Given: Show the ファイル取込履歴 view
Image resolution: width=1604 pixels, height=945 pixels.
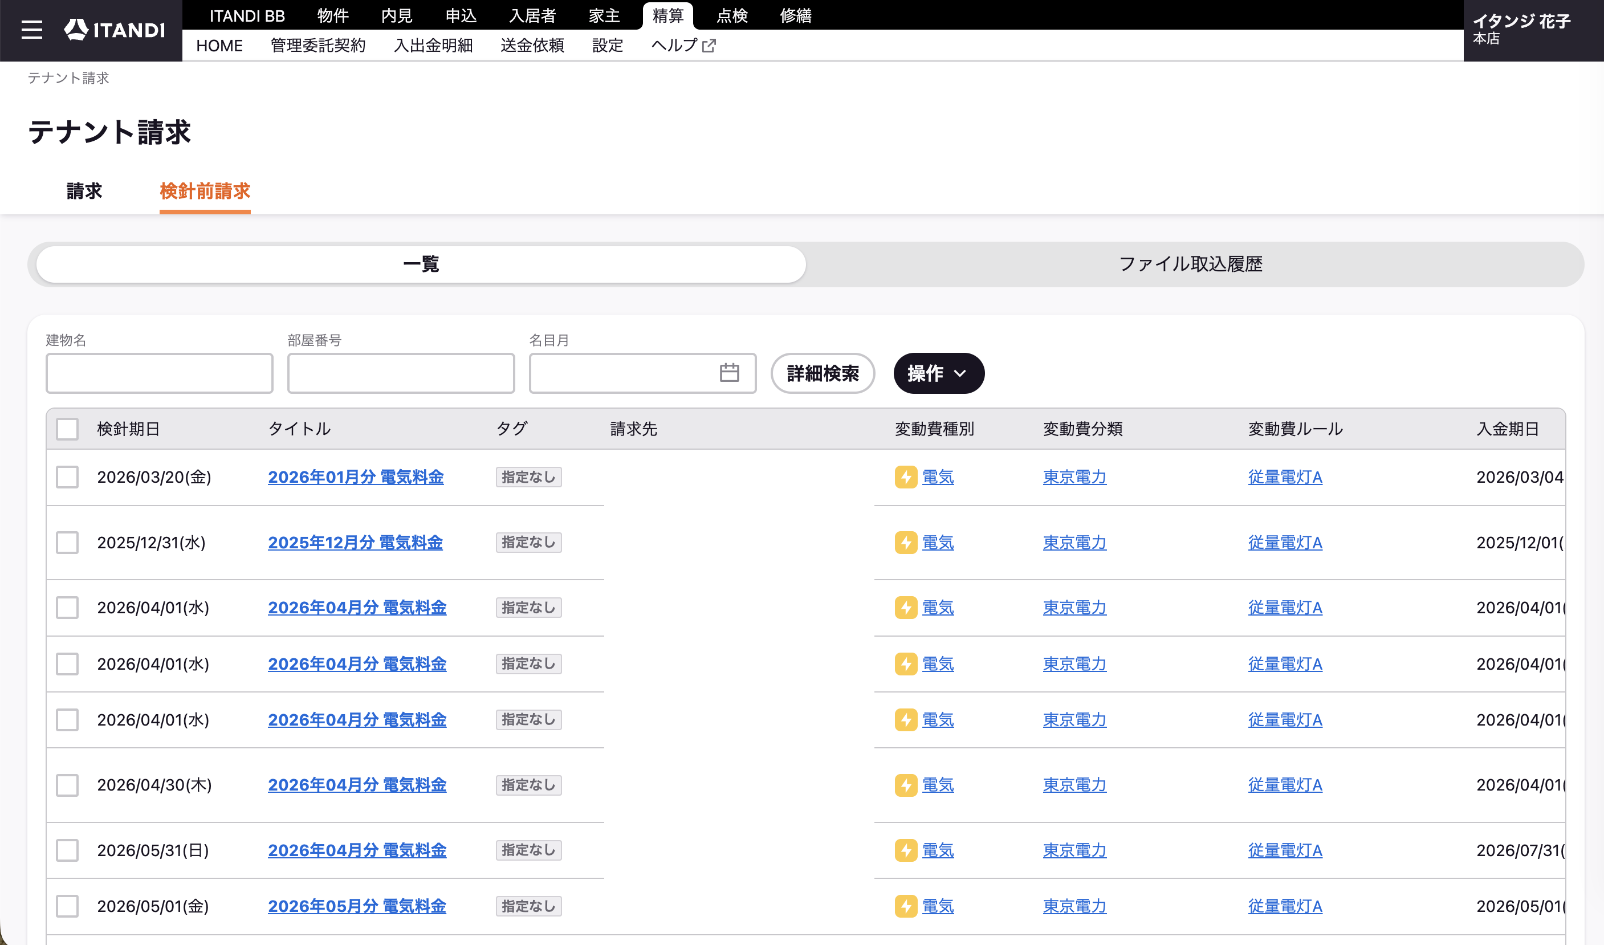Looking at the screenshot, I should point(1191,264).
